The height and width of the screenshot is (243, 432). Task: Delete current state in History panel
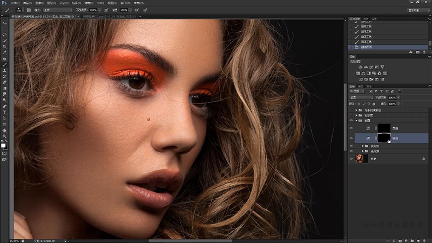click(424, 52)
